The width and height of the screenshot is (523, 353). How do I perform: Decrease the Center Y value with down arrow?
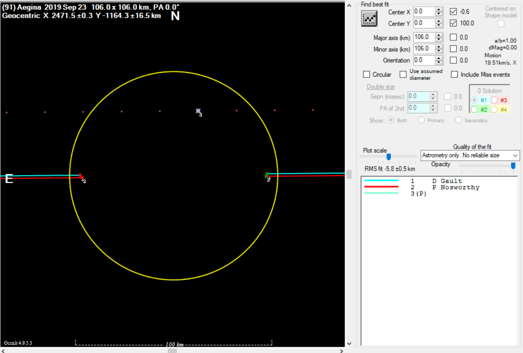pos(439,26)
